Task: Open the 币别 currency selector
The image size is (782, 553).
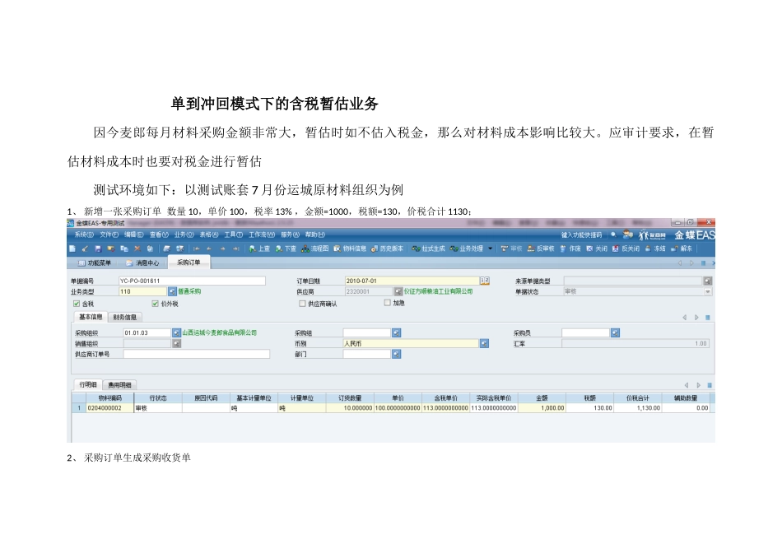Action: [482, 343]
